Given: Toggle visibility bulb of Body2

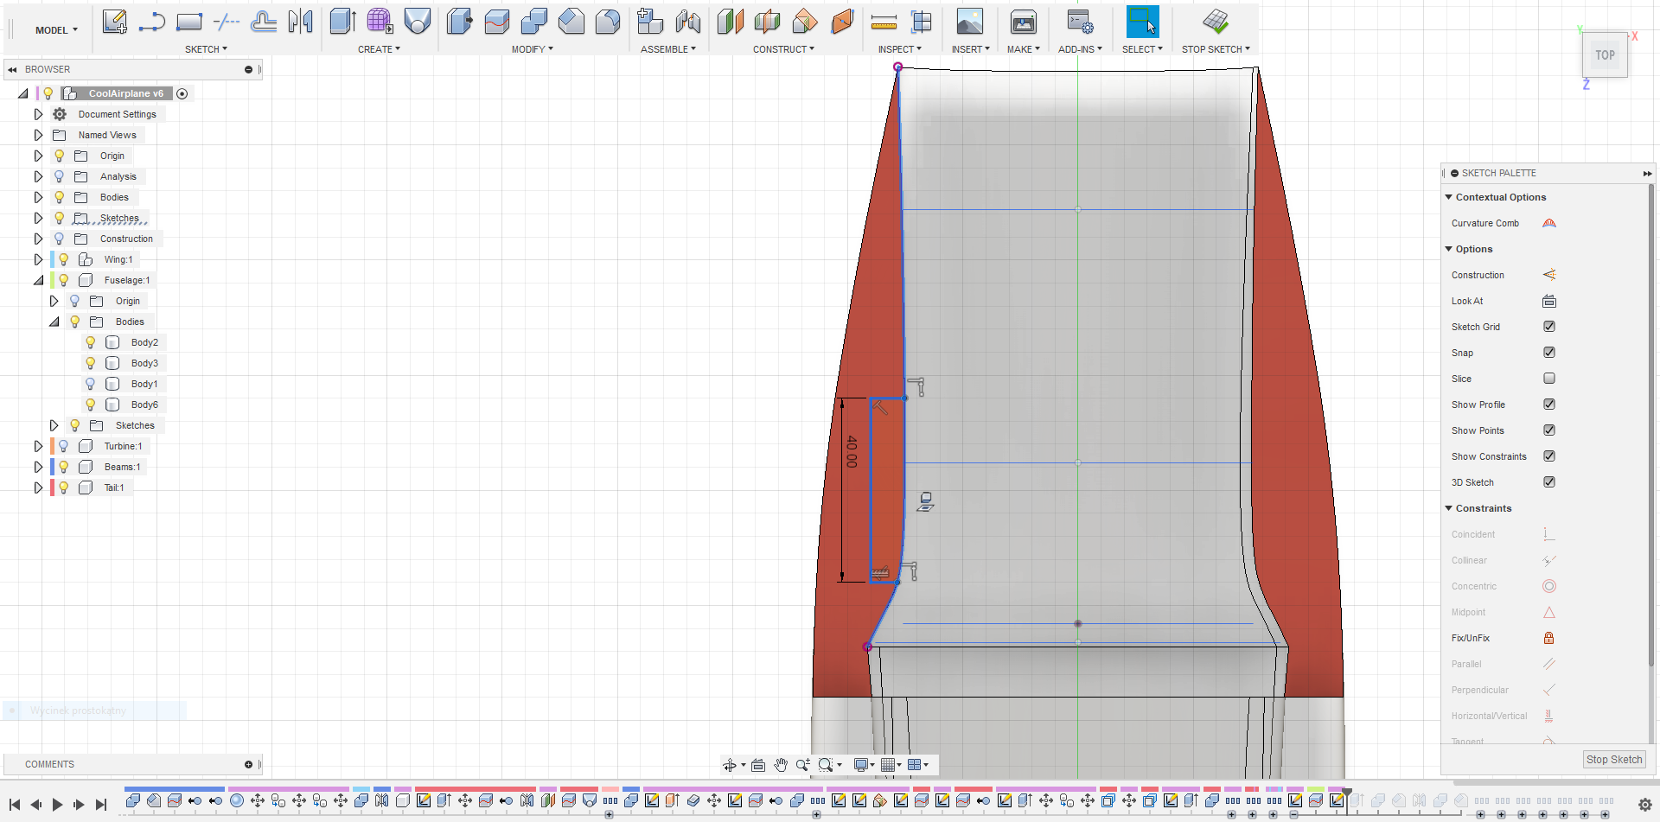Looking at the screenshot, I should (x=91, y=342).
